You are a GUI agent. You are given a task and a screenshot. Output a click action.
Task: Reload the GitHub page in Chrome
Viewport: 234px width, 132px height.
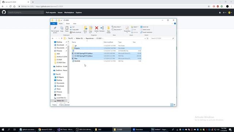point(11,7)
